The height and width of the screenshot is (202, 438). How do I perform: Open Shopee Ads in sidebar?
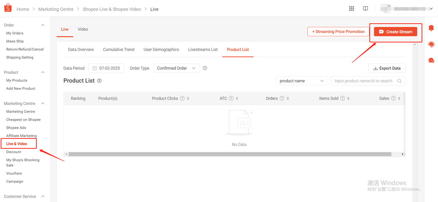(x=16, y=128)
